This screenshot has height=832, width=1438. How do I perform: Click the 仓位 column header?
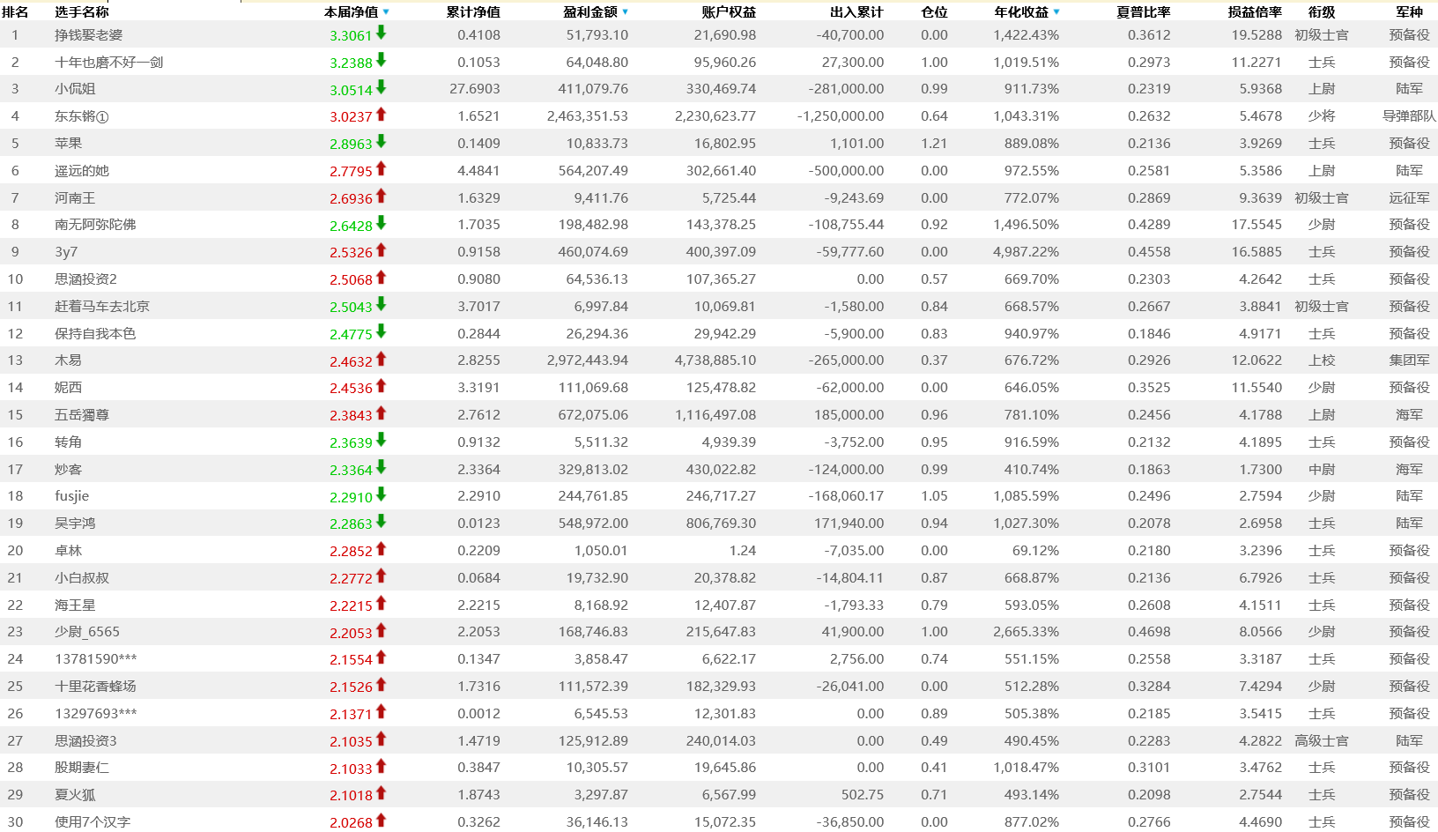[x=934, y=12]
